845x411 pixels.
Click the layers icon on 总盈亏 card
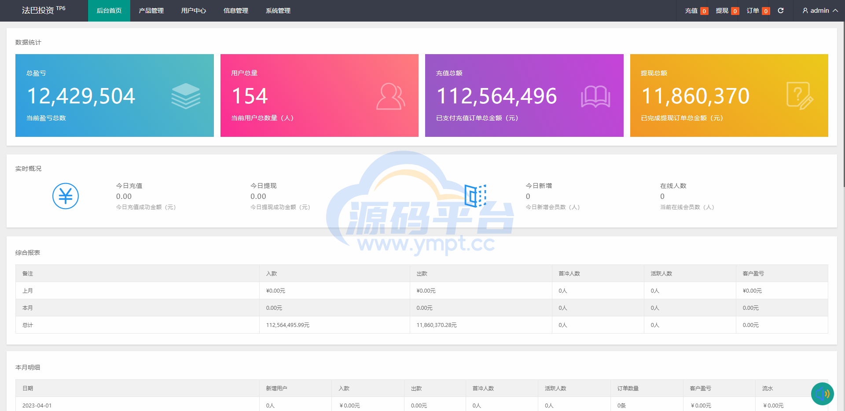pos(186,96)
